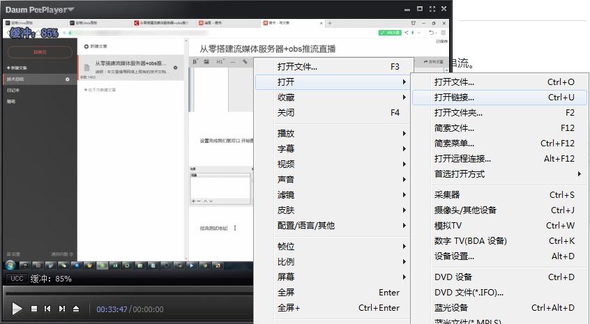Choose 打开链接... Ctrl+U in submenu
The height and width of the screenshot is (324, 590).
pos(499,98)
